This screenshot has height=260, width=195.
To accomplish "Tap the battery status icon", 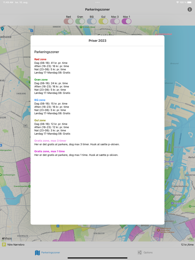I will 190,2.
